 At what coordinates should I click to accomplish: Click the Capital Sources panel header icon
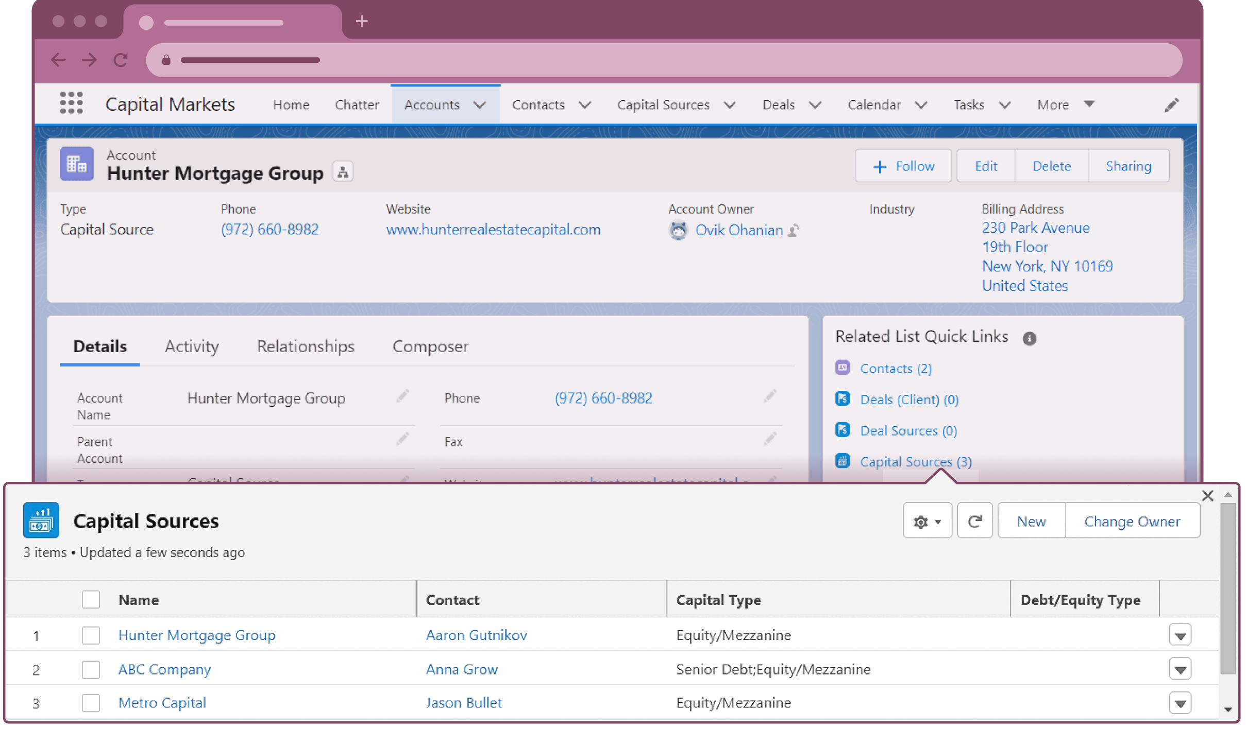coord(41,520)
